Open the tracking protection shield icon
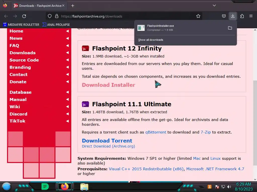257x192 pixels. pyautogui.click(x=50, y=16)
